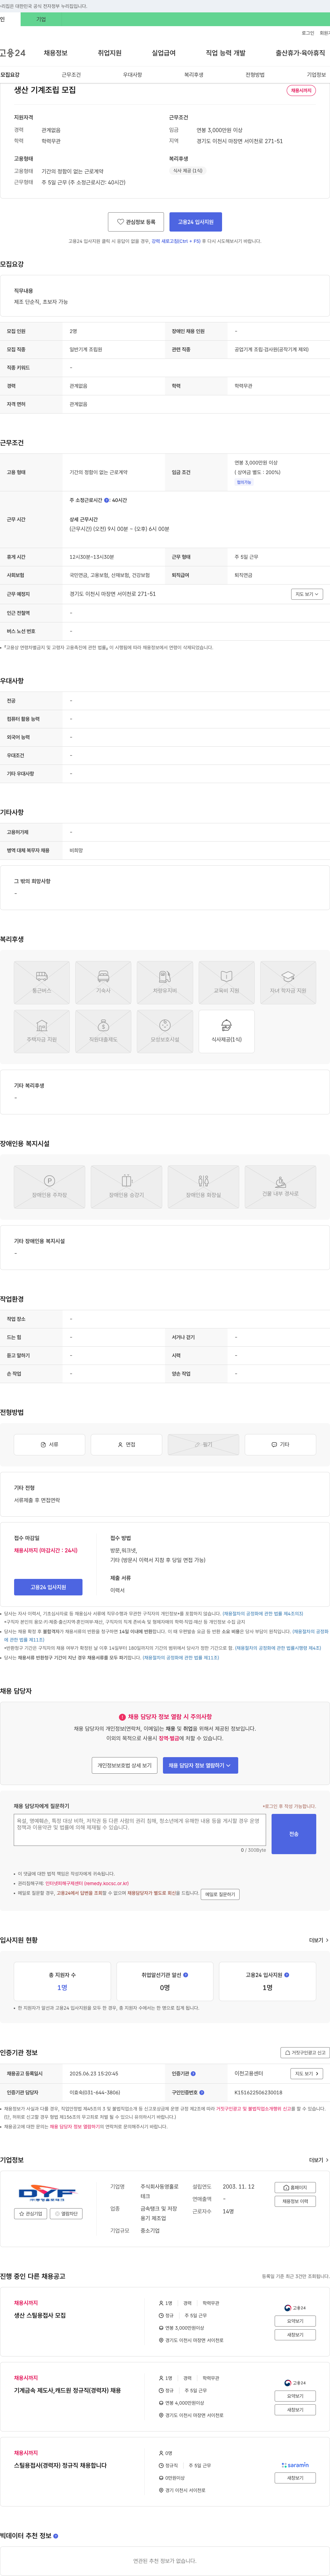The height and width of the screenshot is (2576, 330).
Task: Switch to the 전형방법 section tab
Action: (255, 75)
